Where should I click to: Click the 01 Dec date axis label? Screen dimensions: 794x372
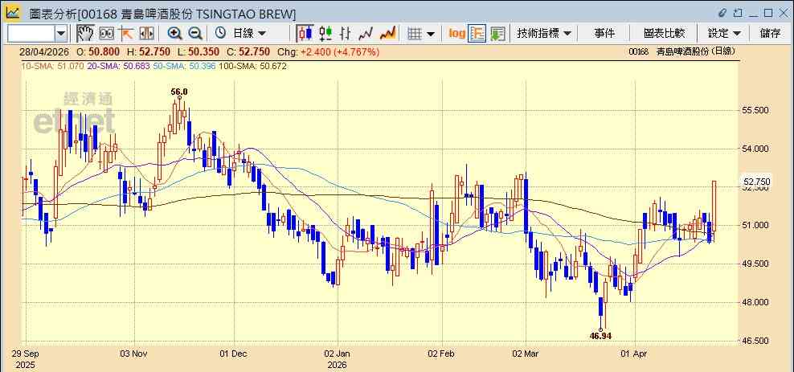[234, 354]
